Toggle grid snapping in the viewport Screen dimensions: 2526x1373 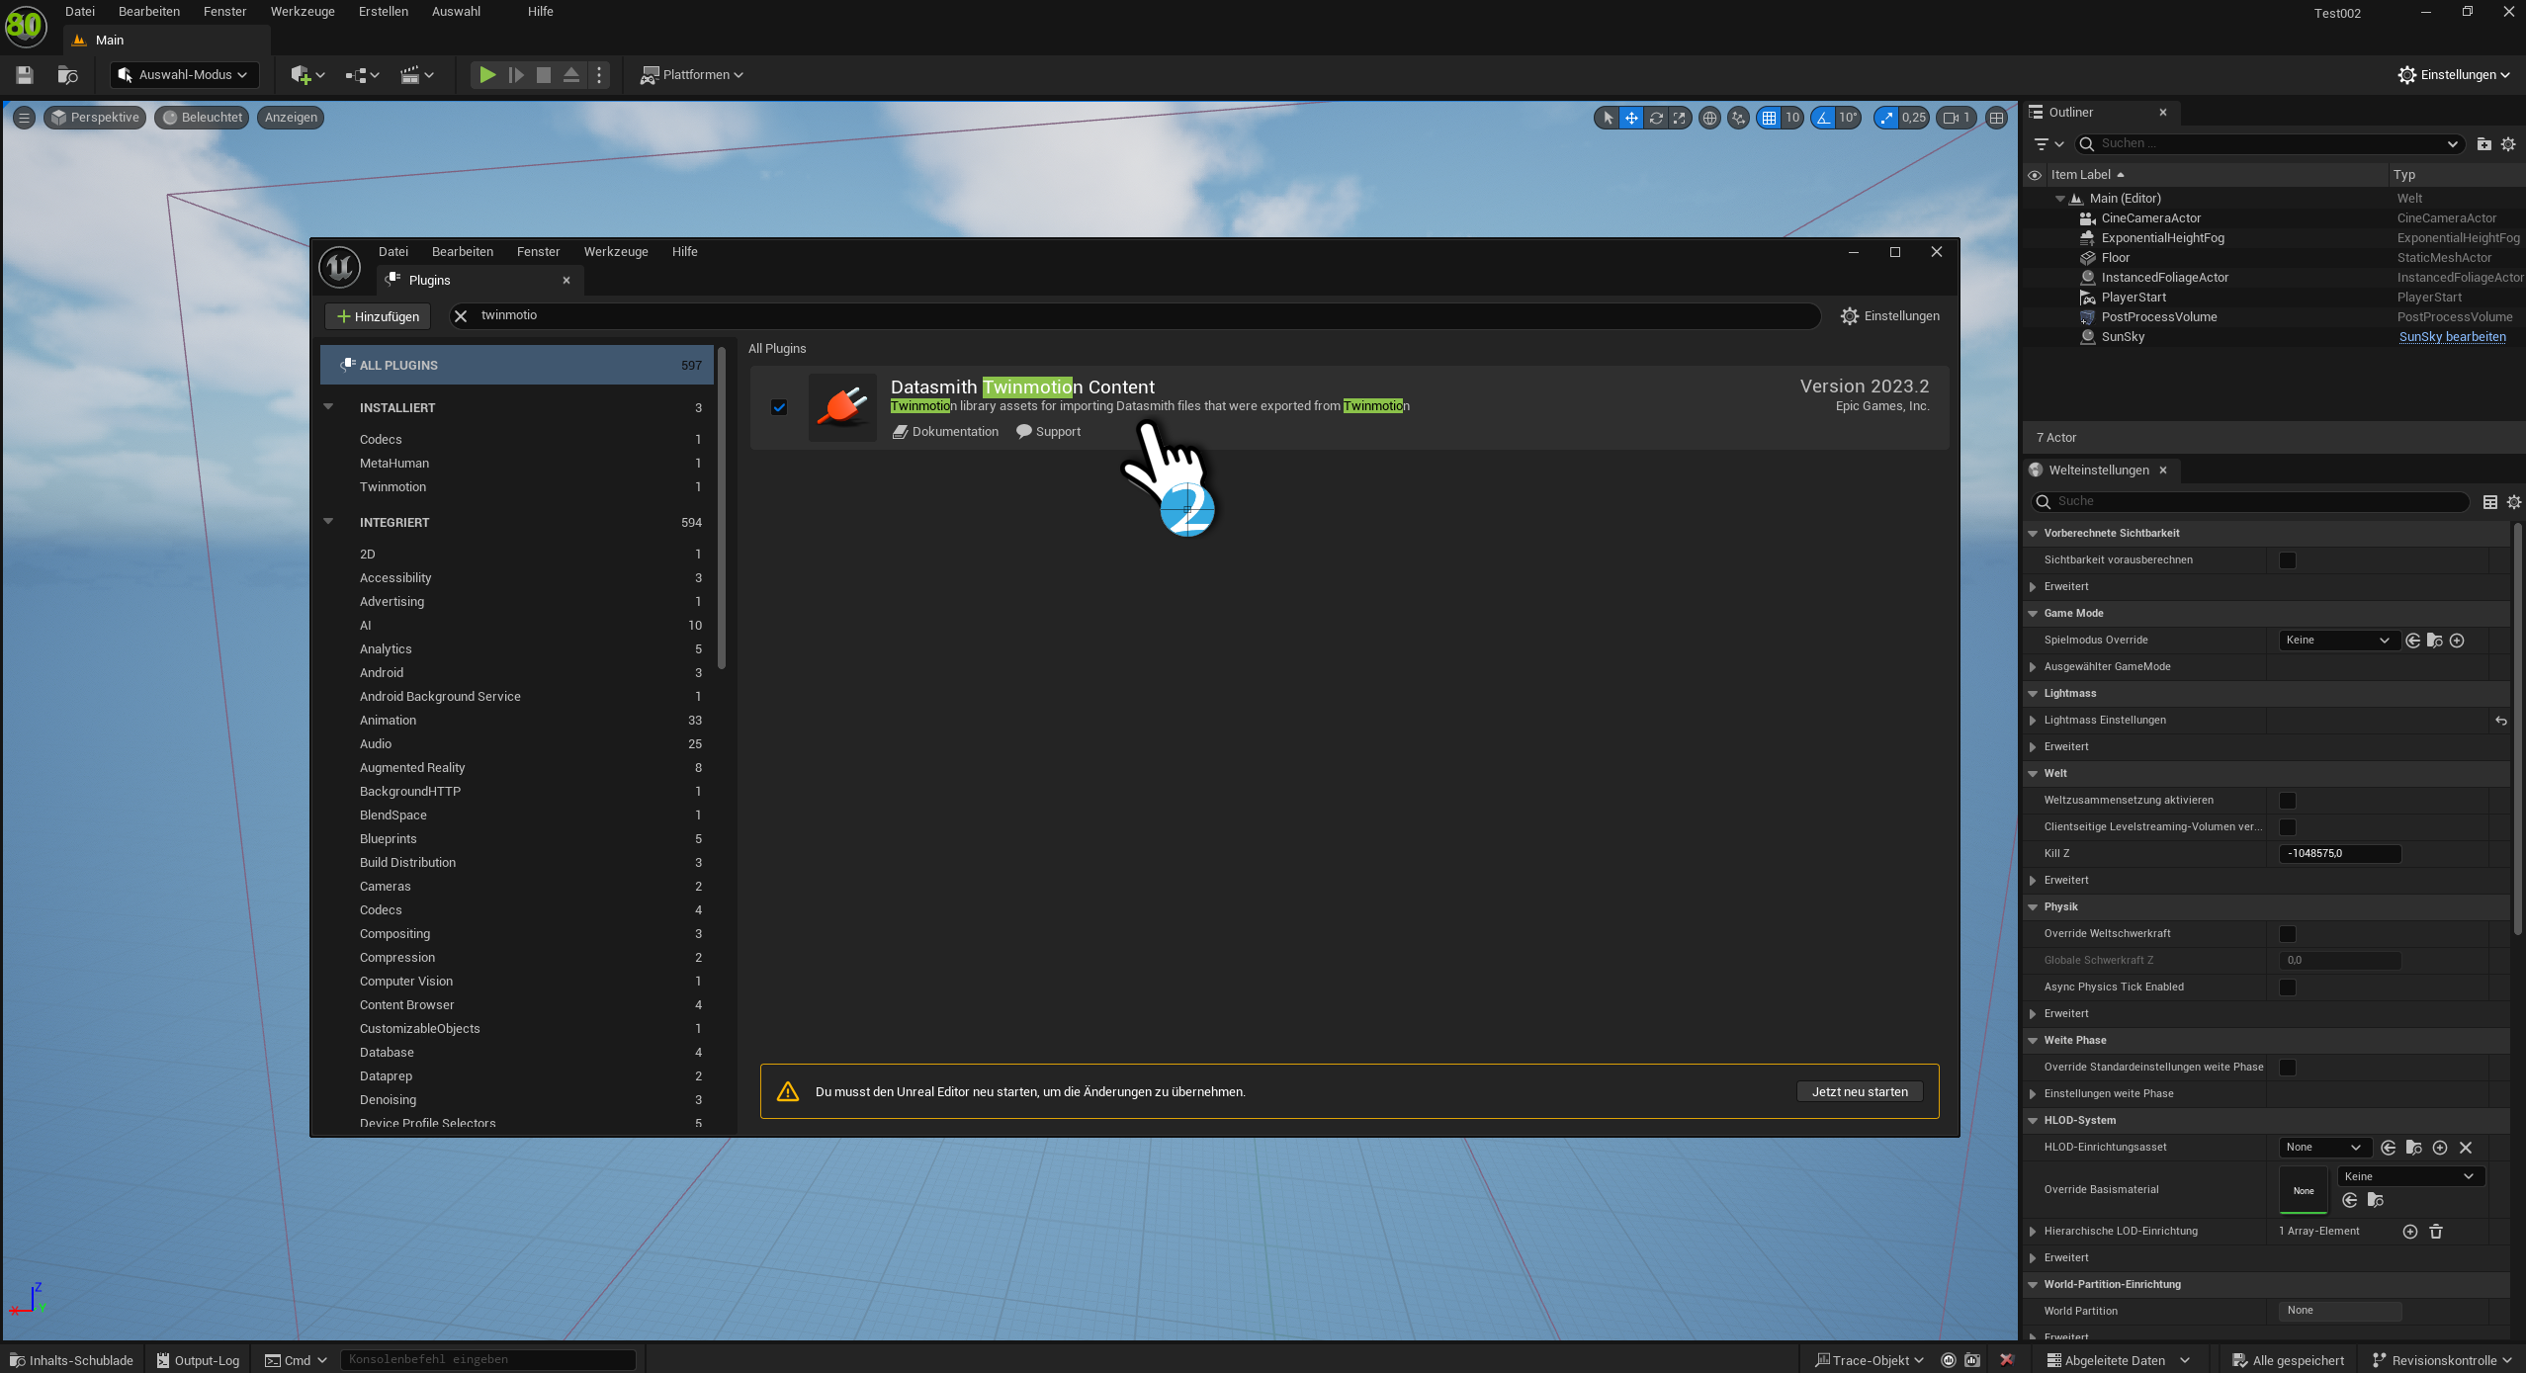tap(1770, 118)
